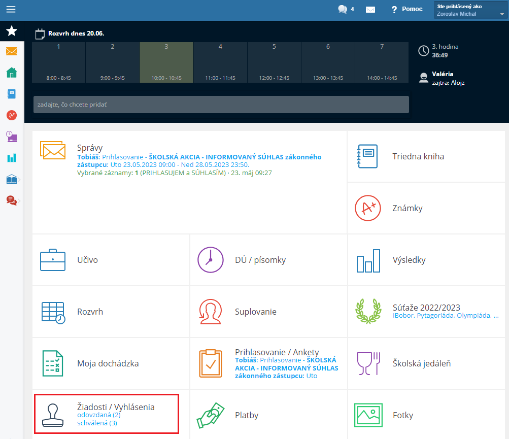Click the clock icon next to 3. hodina
509x439 pixels.
tap(424, 51)
